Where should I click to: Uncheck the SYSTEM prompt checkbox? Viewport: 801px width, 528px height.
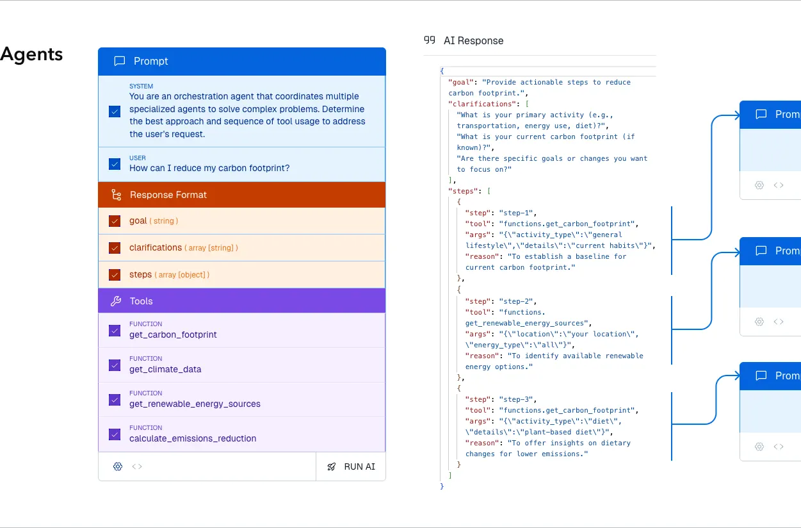(115, 111)
